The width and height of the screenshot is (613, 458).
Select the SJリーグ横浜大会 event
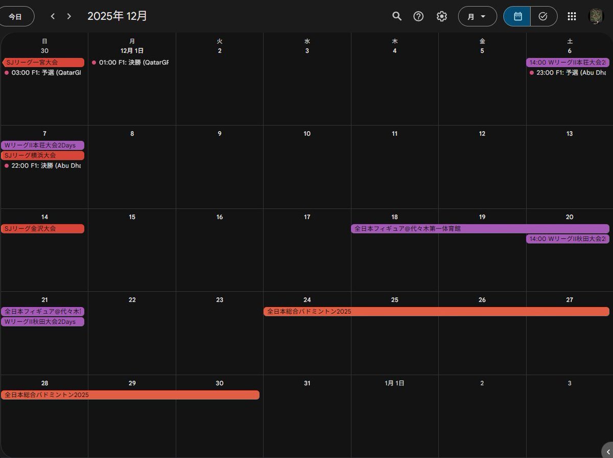coord(43,155)
